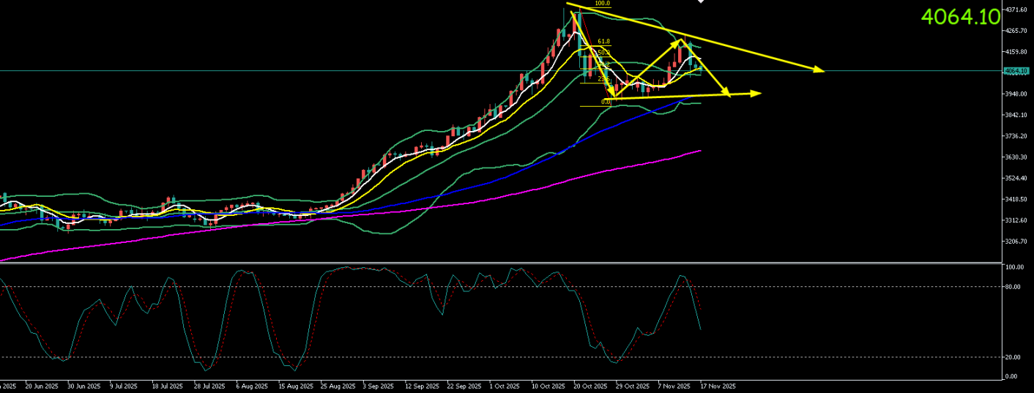Viewport: 1034px width, 393px height.
Task: Select the Fibonacci 100.0 level label
Action: (602, 4)
